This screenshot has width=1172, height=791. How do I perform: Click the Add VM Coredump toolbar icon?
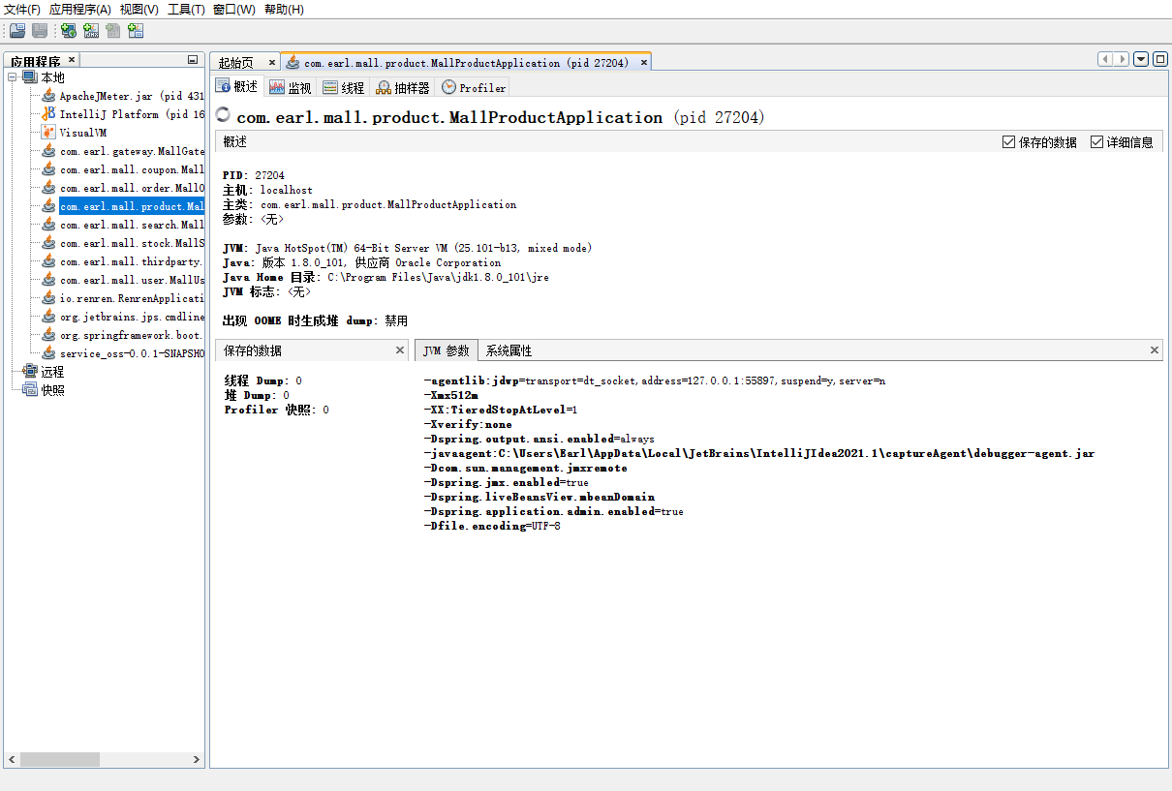point(113,30)
